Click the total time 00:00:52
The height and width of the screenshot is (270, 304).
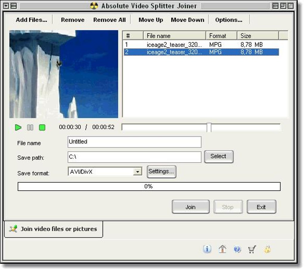(x=103, y=127)
